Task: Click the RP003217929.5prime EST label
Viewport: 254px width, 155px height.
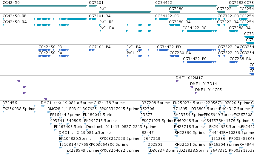Action: (119, 139)
